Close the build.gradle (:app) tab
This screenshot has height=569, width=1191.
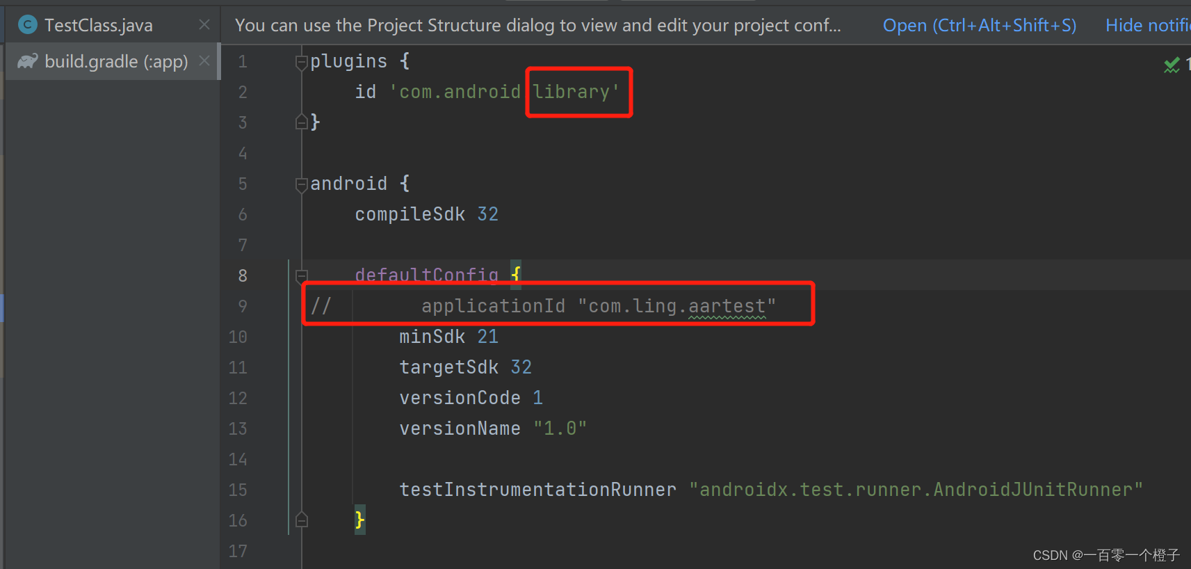(x=204, y=61)
